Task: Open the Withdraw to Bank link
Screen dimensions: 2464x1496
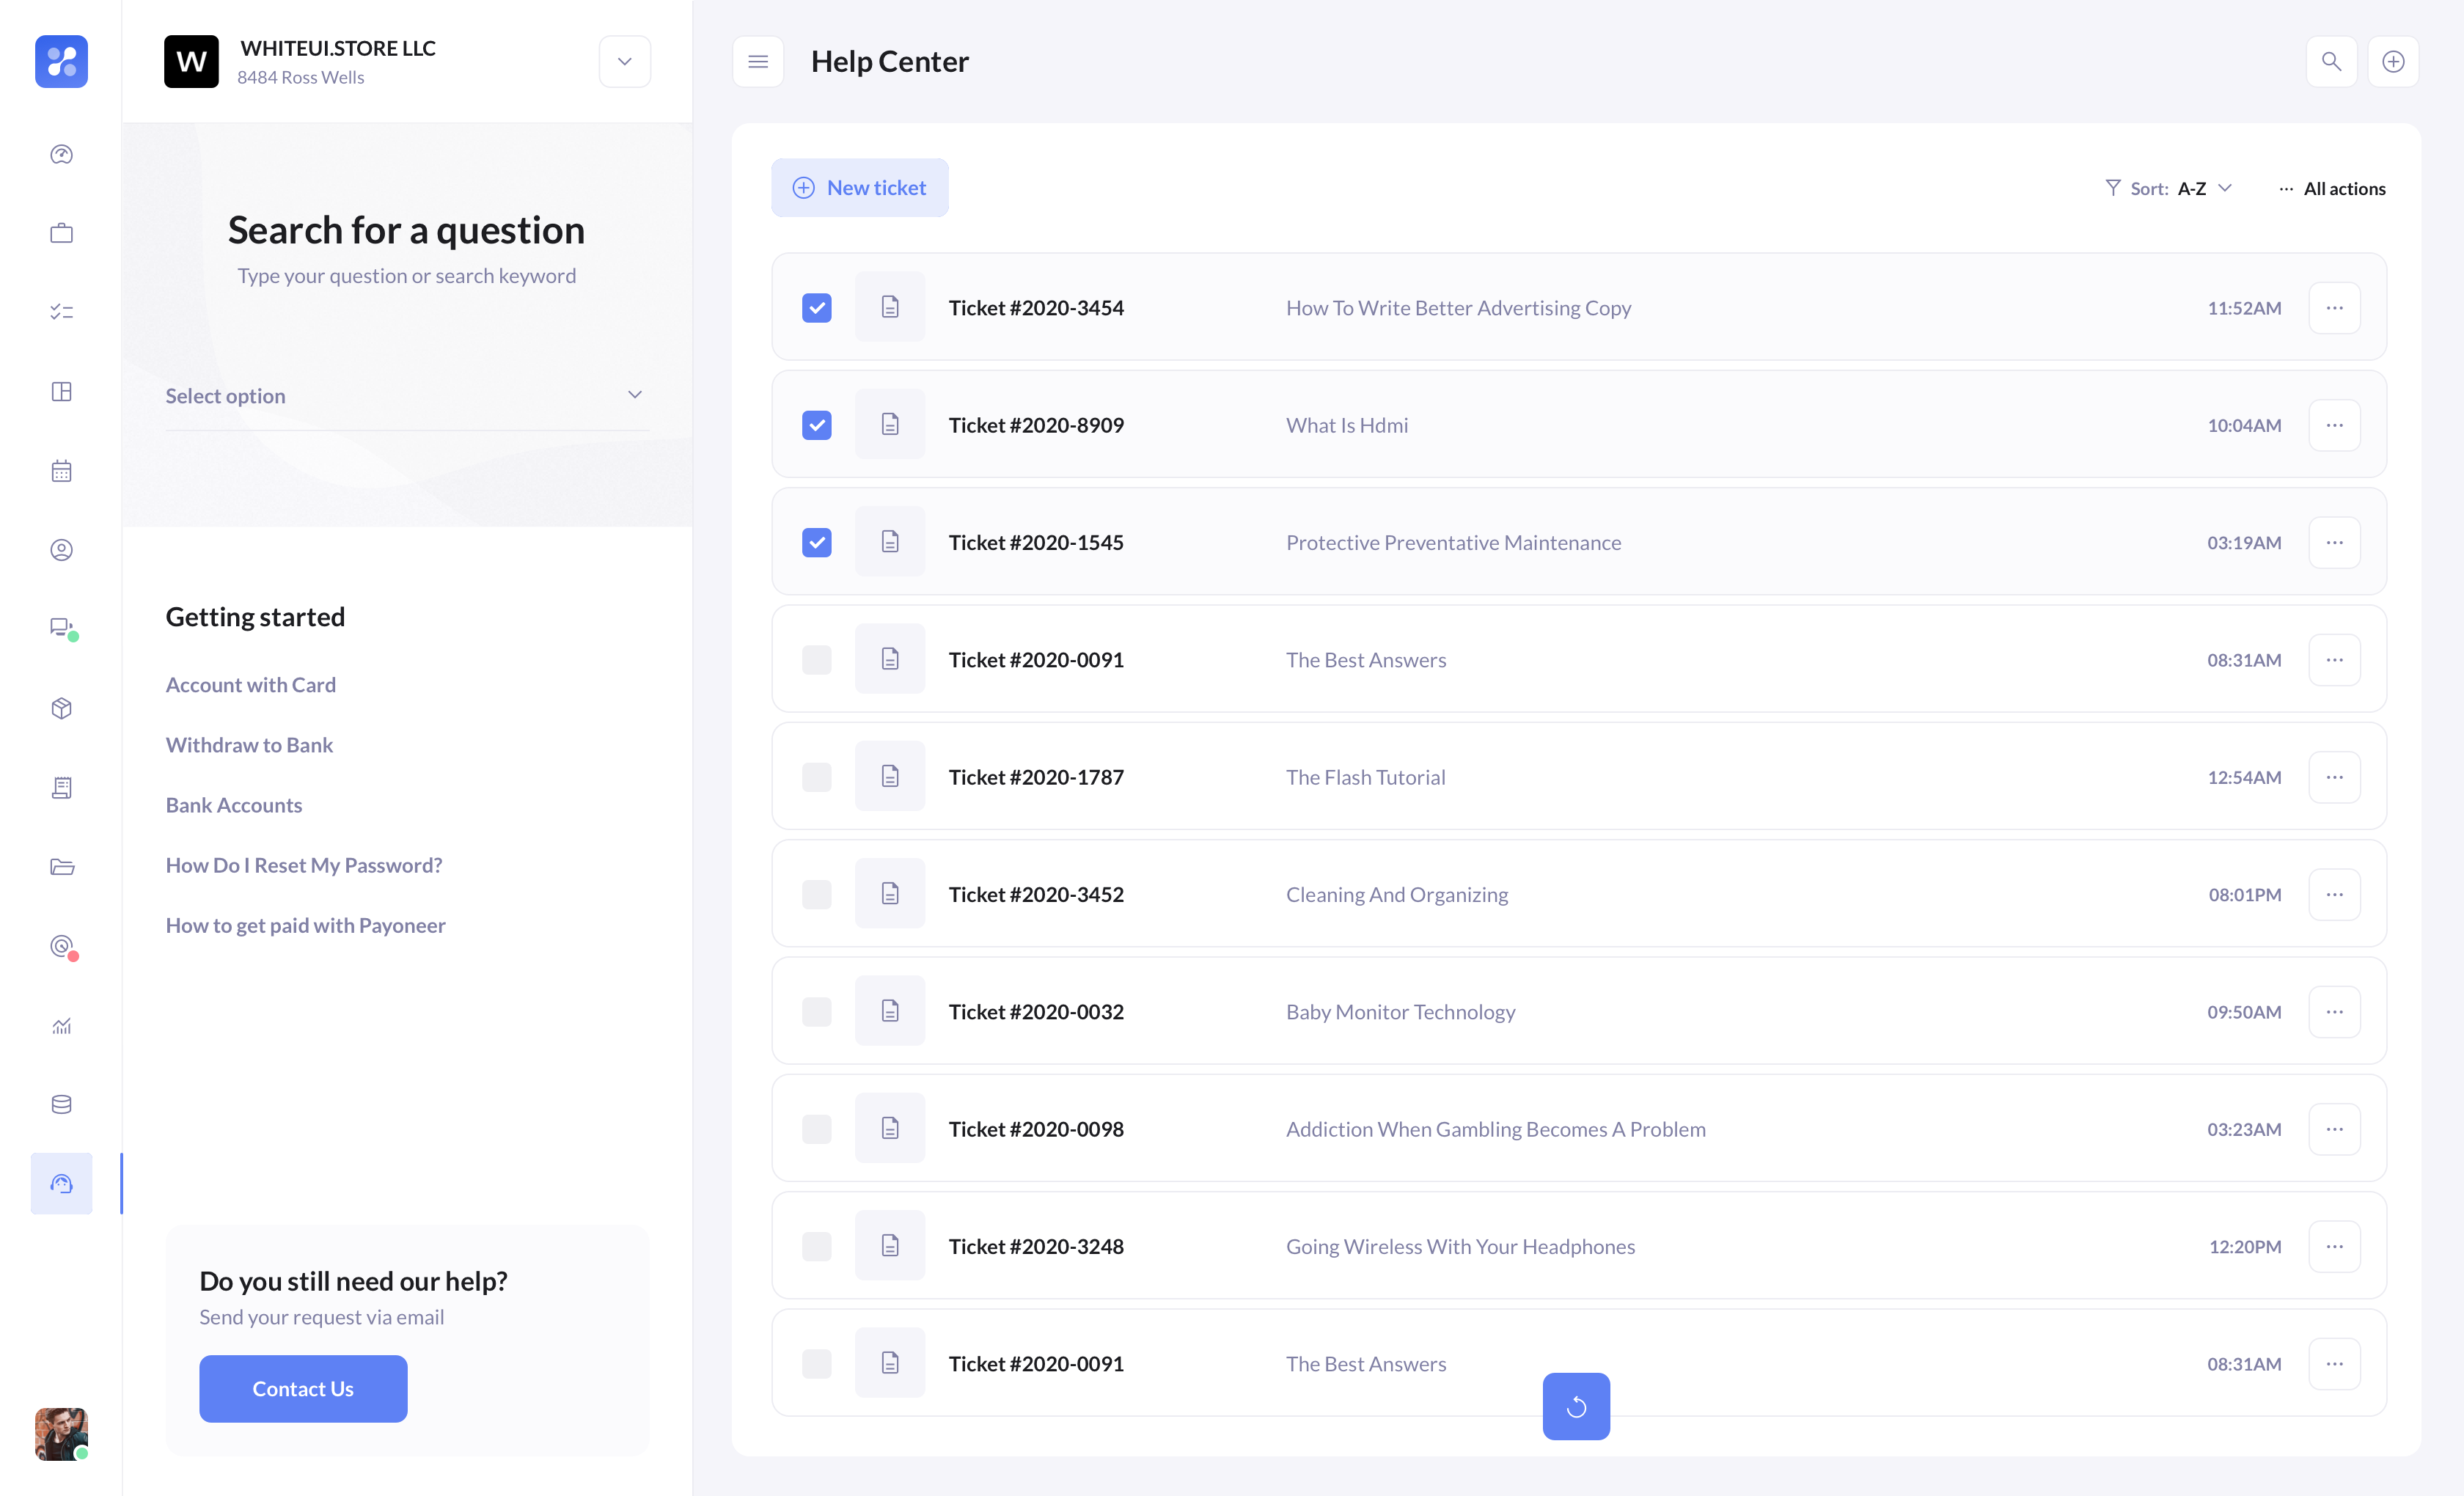Action: [249, 745]
